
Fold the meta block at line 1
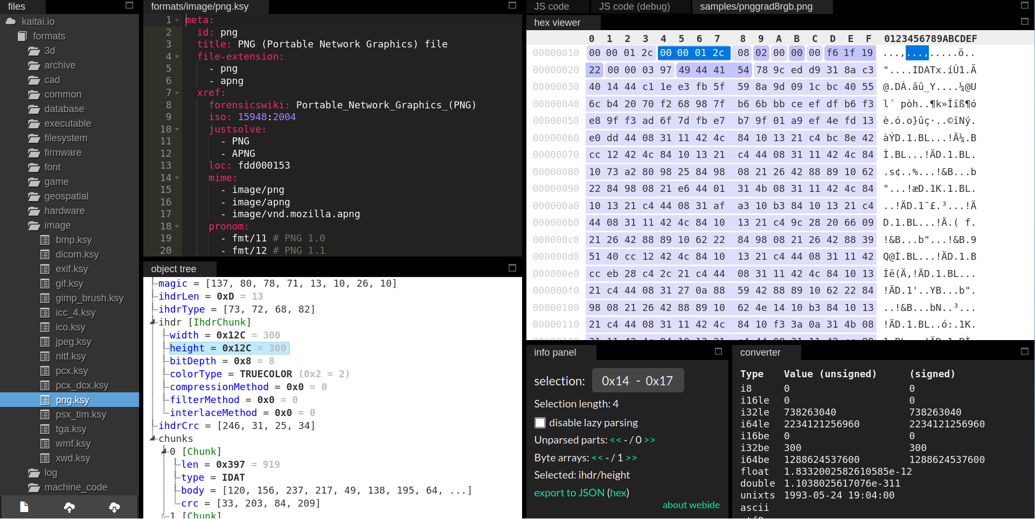(177, 20)
